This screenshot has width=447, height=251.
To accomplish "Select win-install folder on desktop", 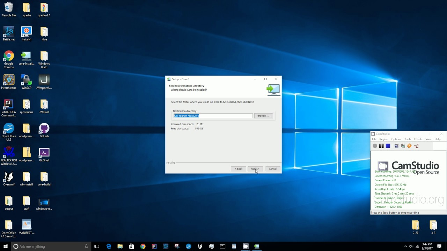I will click(26, 179).
